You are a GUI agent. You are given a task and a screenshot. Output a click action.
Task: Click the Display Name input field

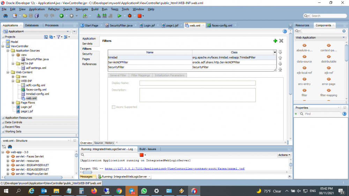(x=198, y=83)
